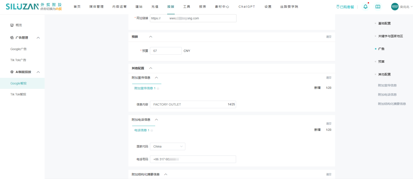
Task: Collapse the 附加电话信息 section
Action: pos(156,120)
